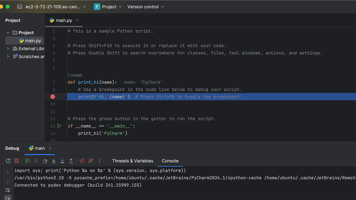Viewport: 356px width, 200px height.
Task: Toggle Mute Breakpoints in debug toolbar
Action: pyautogui.click(x=91, y=161)
